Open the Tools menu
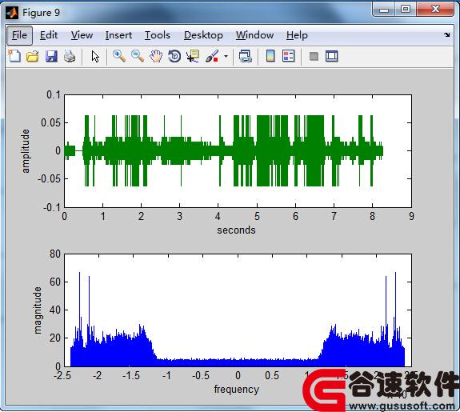 point(158,35)
